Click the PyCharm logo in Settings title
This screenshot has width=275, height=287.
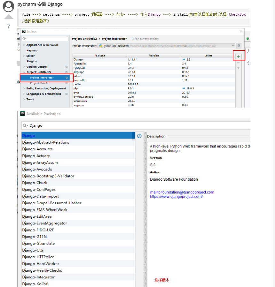[x=24, y=32]
